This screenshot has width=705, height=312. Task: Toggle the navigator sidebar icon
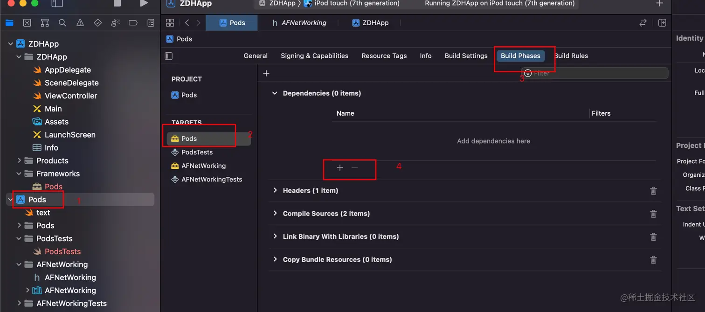(x=57, y=3)
